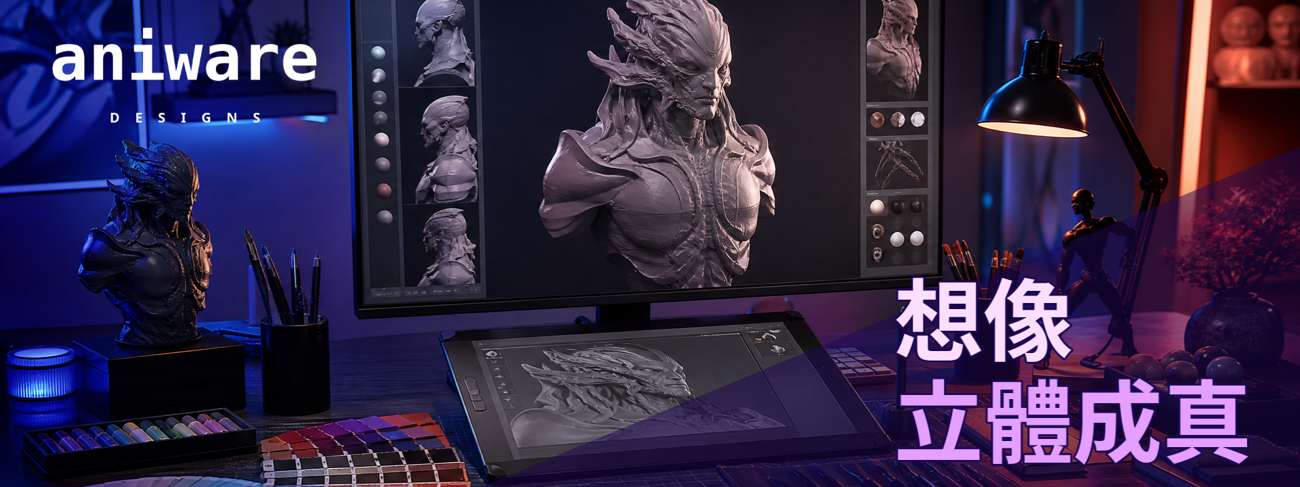Image resolution: width=1300 pixels, height=487 pixels.
Task: Click the bottom toolbar strip on the monitor
Action: pyautogui.click(x=427, y=292)
